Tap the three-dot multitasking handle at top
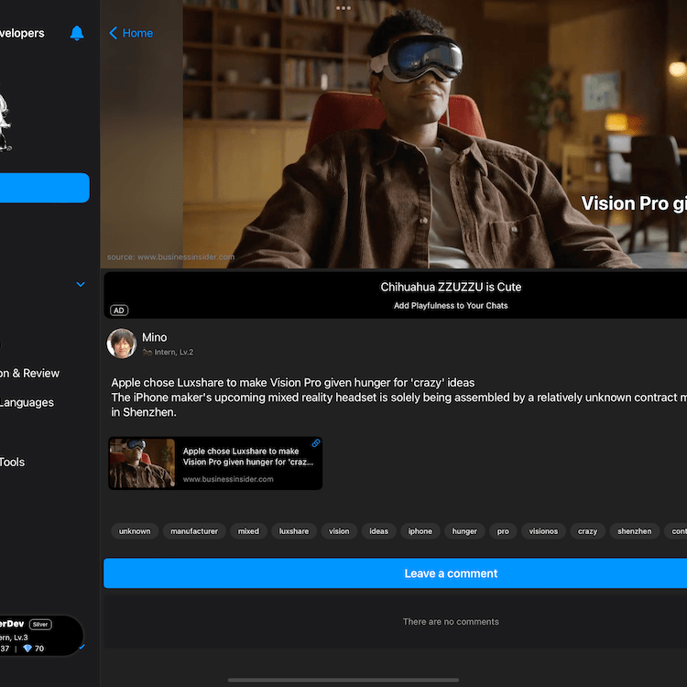 pyautogui.click(x=343, y=8)
